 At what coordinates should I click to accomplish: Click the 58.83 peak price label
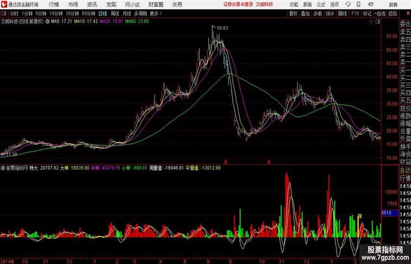(222, 28)
